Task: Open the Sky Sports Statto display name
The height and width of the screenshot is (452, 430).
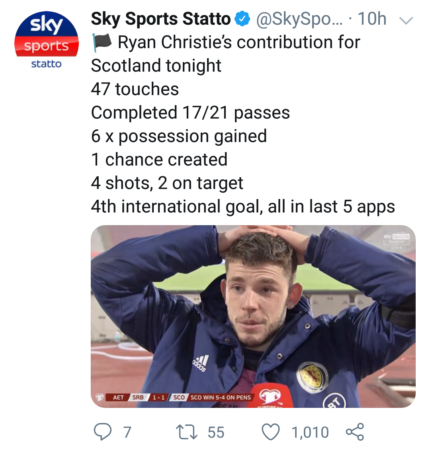Action: point(160,19)
